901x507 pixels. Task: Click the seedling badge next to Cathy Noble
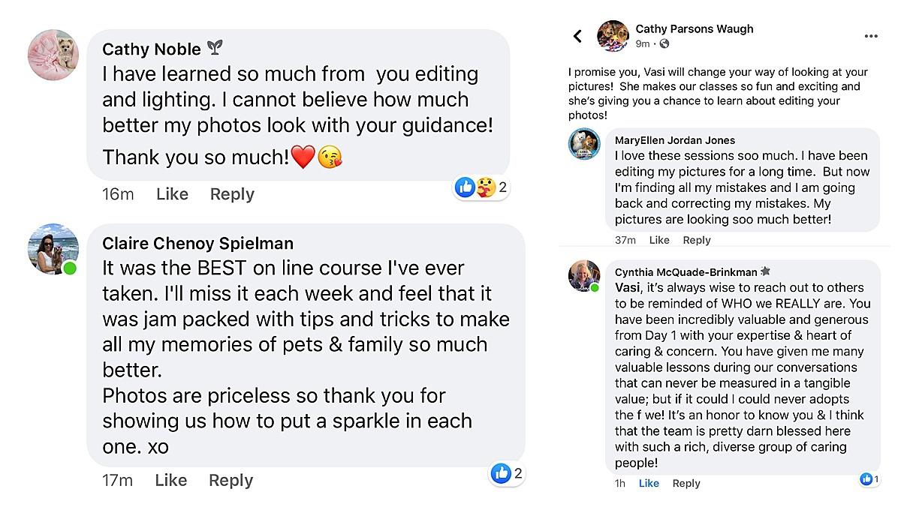[215, 49]
